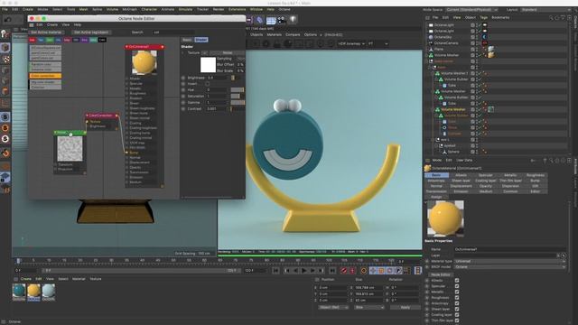Open the HDR tonemap dropdown in Live Viewer
This screenshot has height=325, width=578.
click(351, 44)
